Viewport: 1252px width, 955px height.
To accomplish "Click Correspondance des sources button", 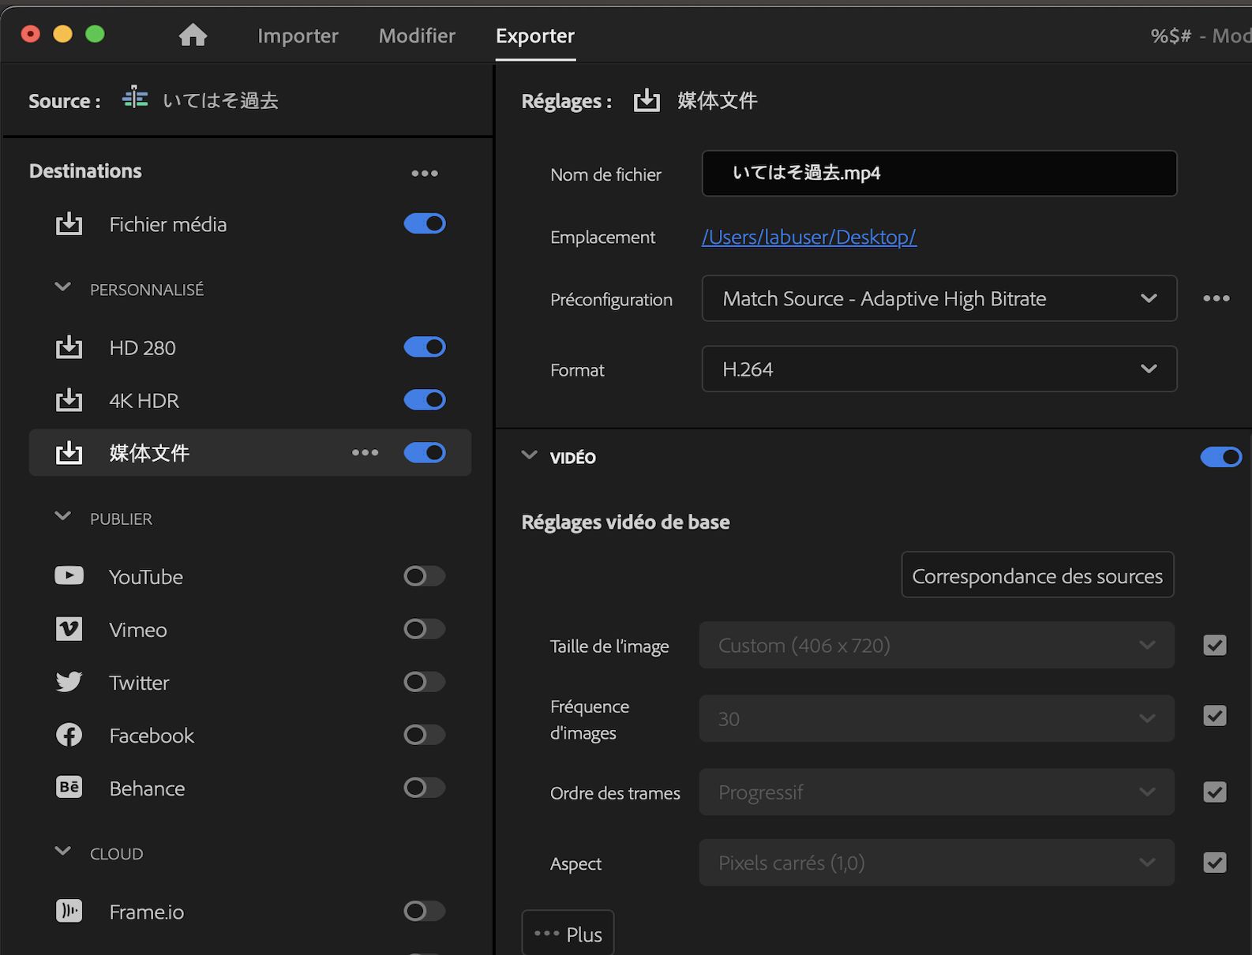I will click(x=1037, y=575).
